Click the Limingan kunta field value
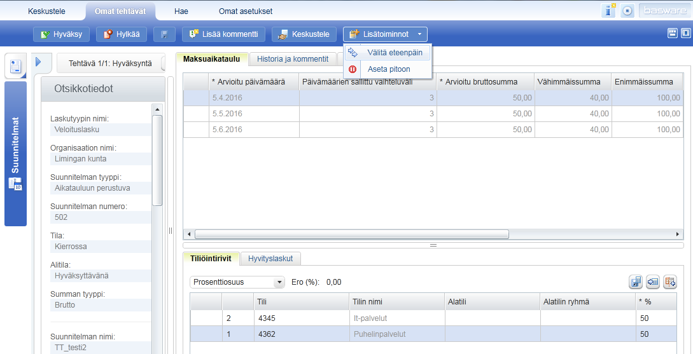Viewport: 693px width, 354px height. click(101, 159)
